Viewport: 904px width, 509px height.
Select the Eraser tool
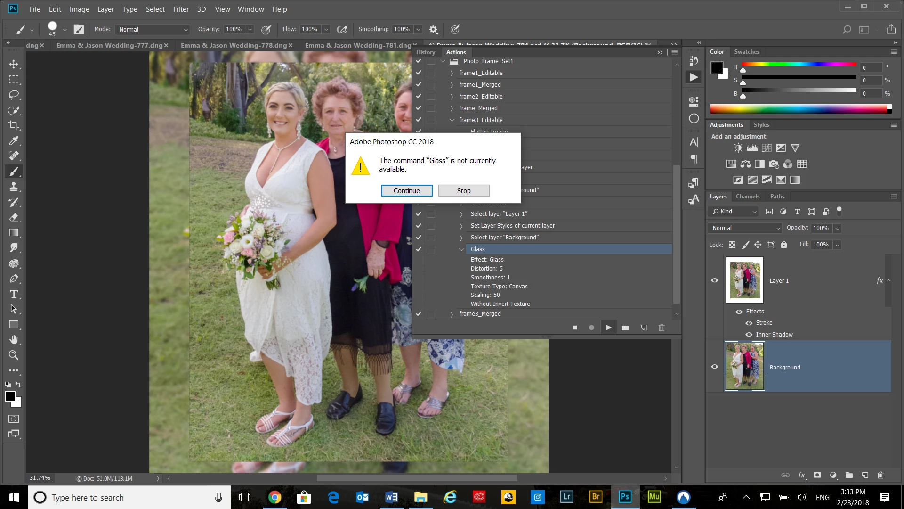[x=14, y=217]
